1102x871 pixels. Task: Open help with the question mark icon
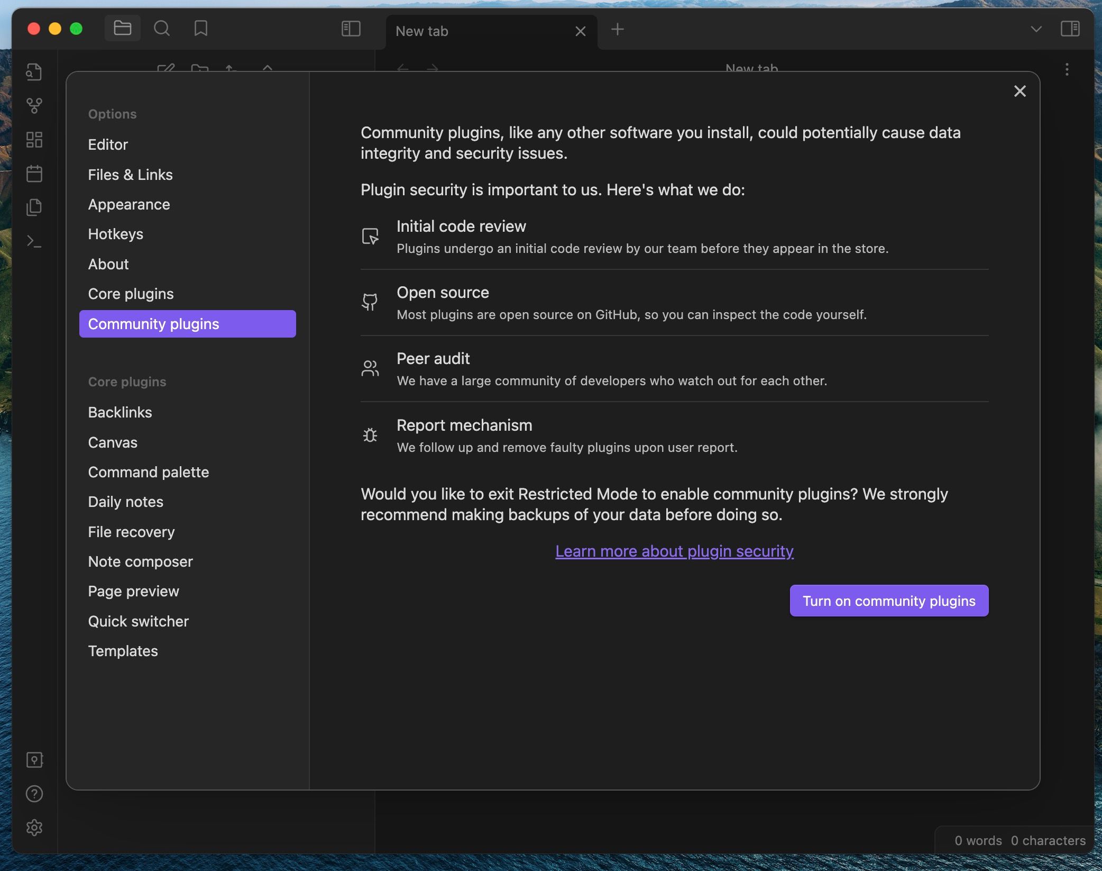tap(34, 794)
